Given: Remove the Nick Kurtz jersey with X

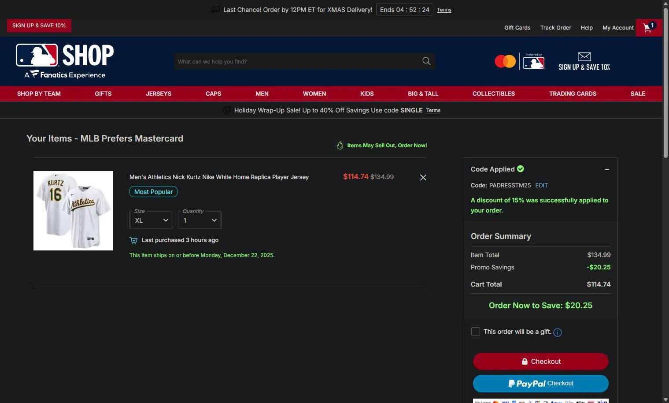Looking at the screenshot, I should pos(423,177).
